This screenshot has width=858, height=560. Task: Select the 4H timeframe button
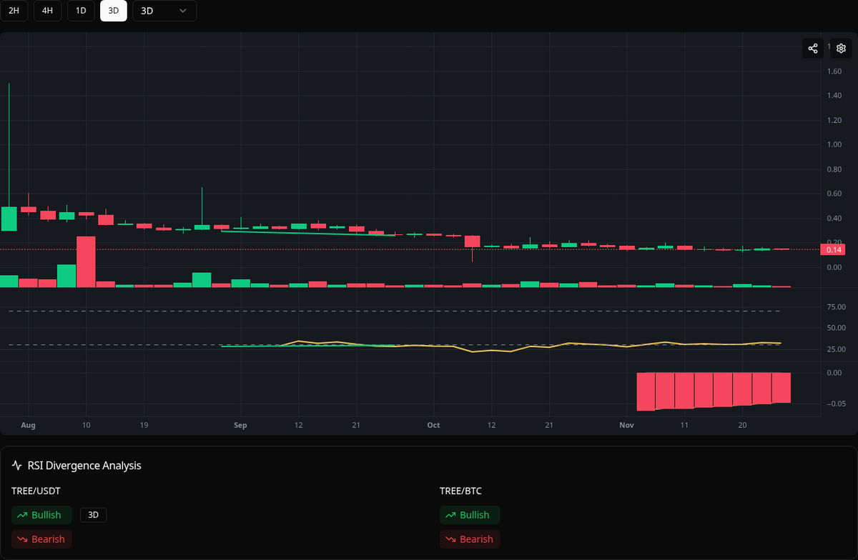coord(48,11)
